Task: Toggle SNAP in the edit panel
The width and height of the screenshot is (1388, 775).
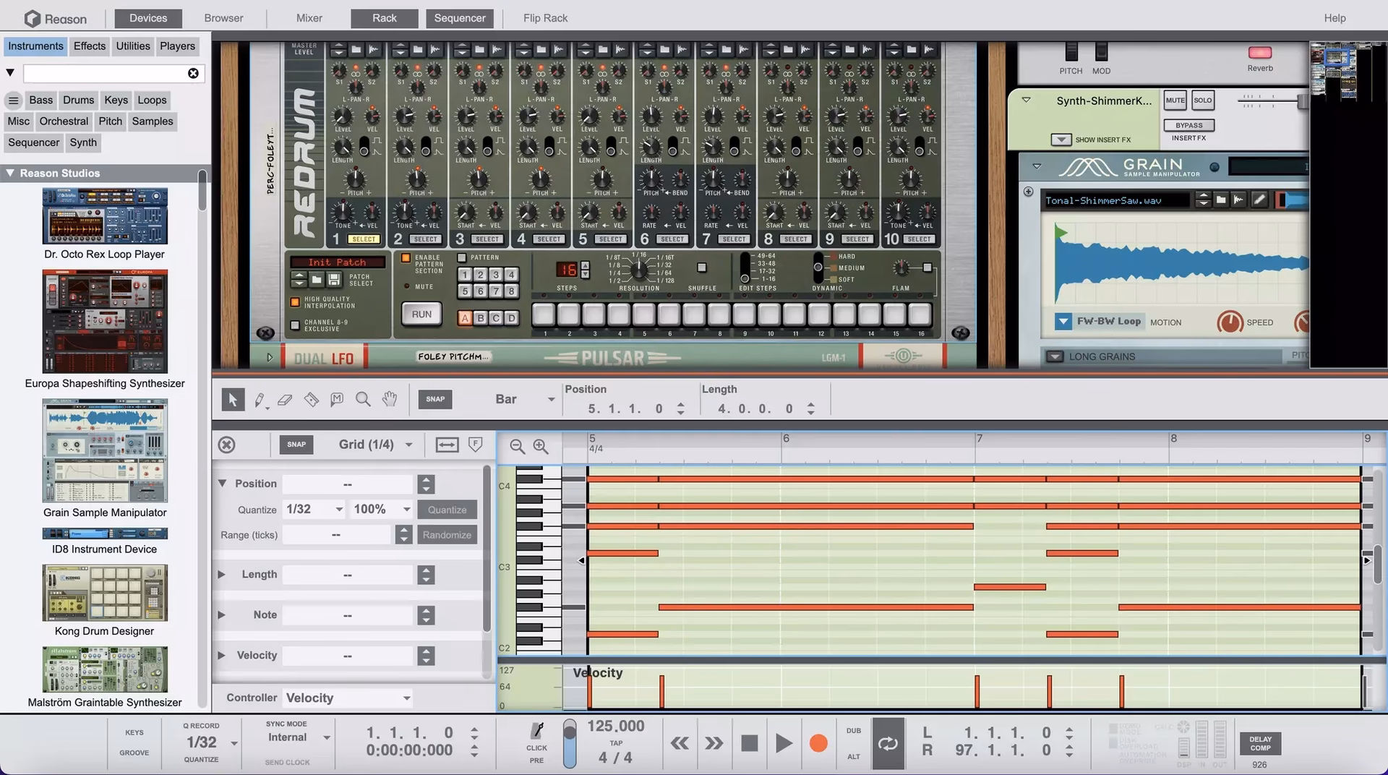Action: [x=296, y=445]
